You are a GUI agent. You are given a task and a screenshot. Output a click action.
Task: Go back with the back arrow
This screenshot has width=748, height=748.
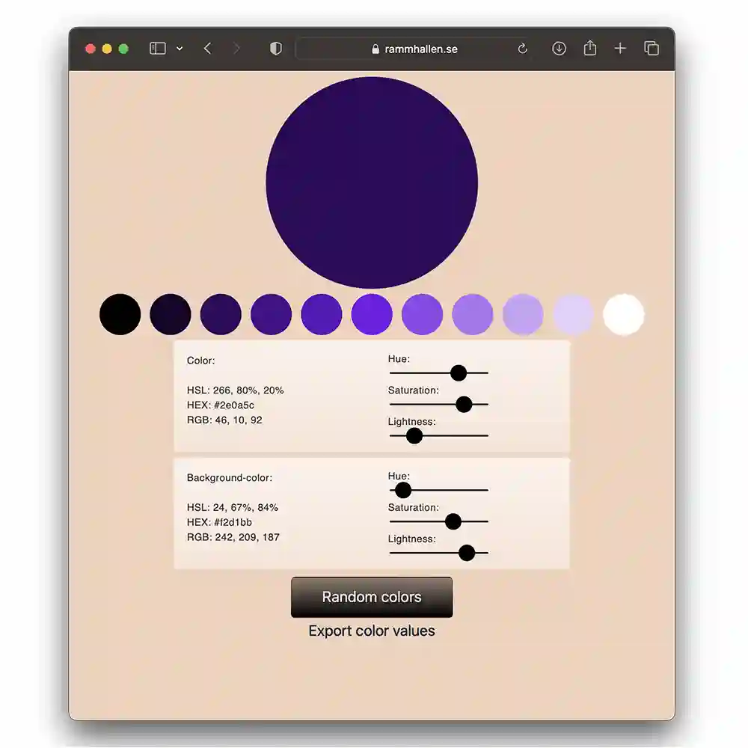[207, 48]
